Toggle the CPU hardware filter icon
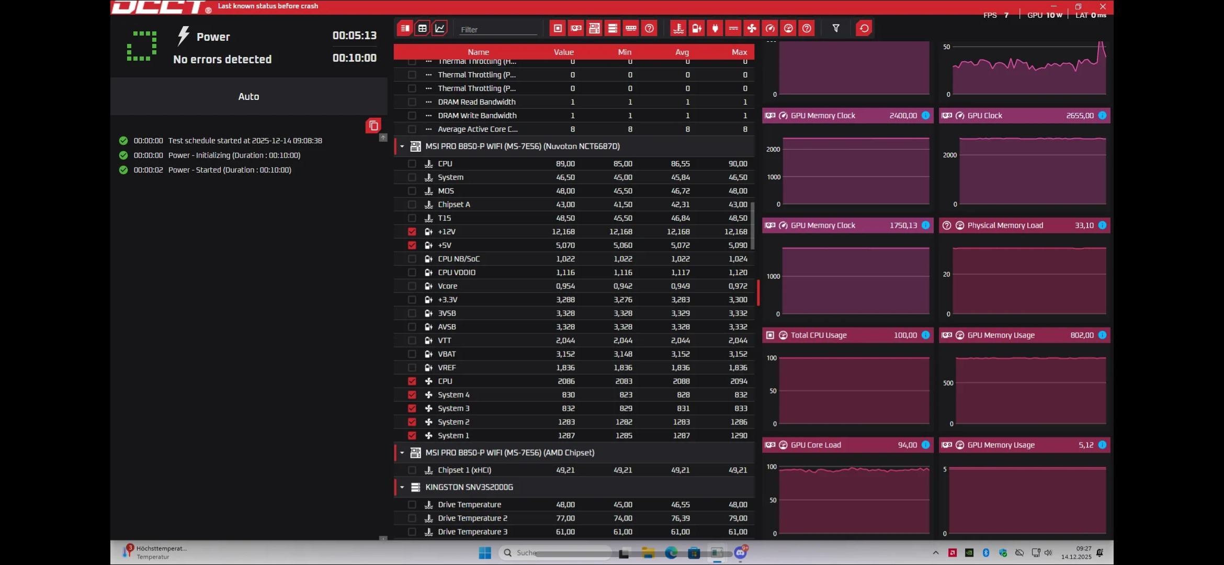This screenshot has width=1224, height=565. [x=558, y=28]
